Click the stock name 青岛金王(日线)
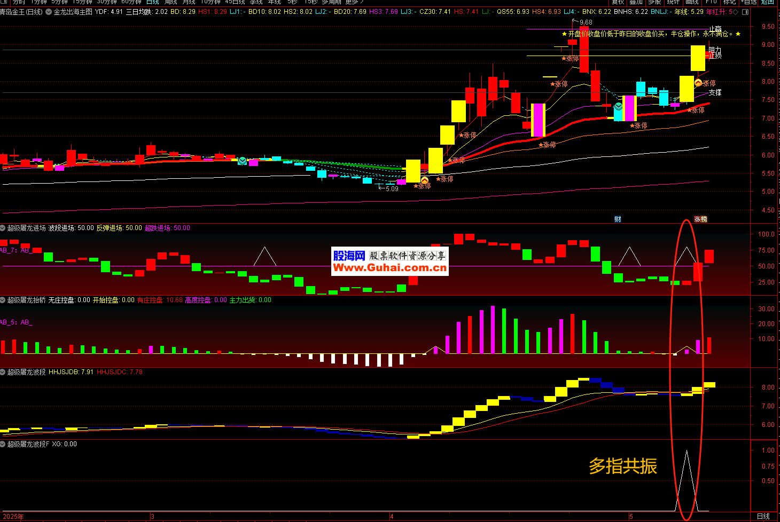The image size is (780, 522). 21,12
